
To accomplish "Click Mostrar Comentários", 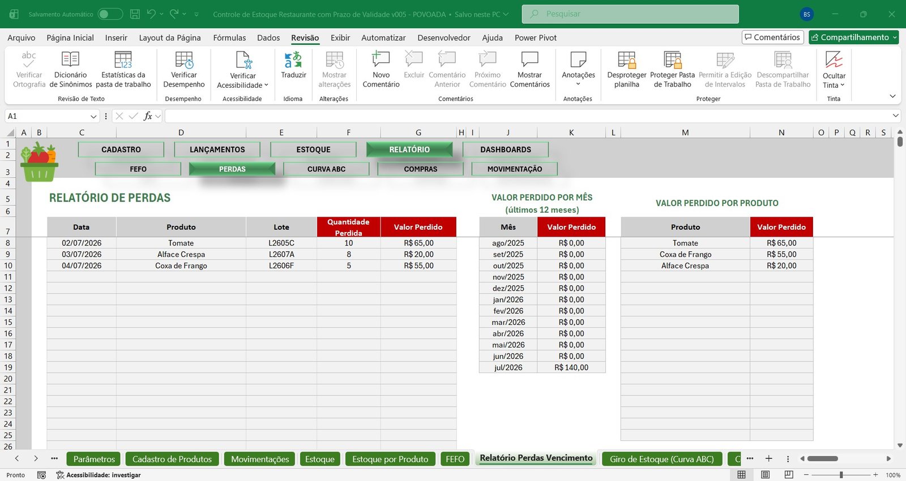I will pos(529,69).
